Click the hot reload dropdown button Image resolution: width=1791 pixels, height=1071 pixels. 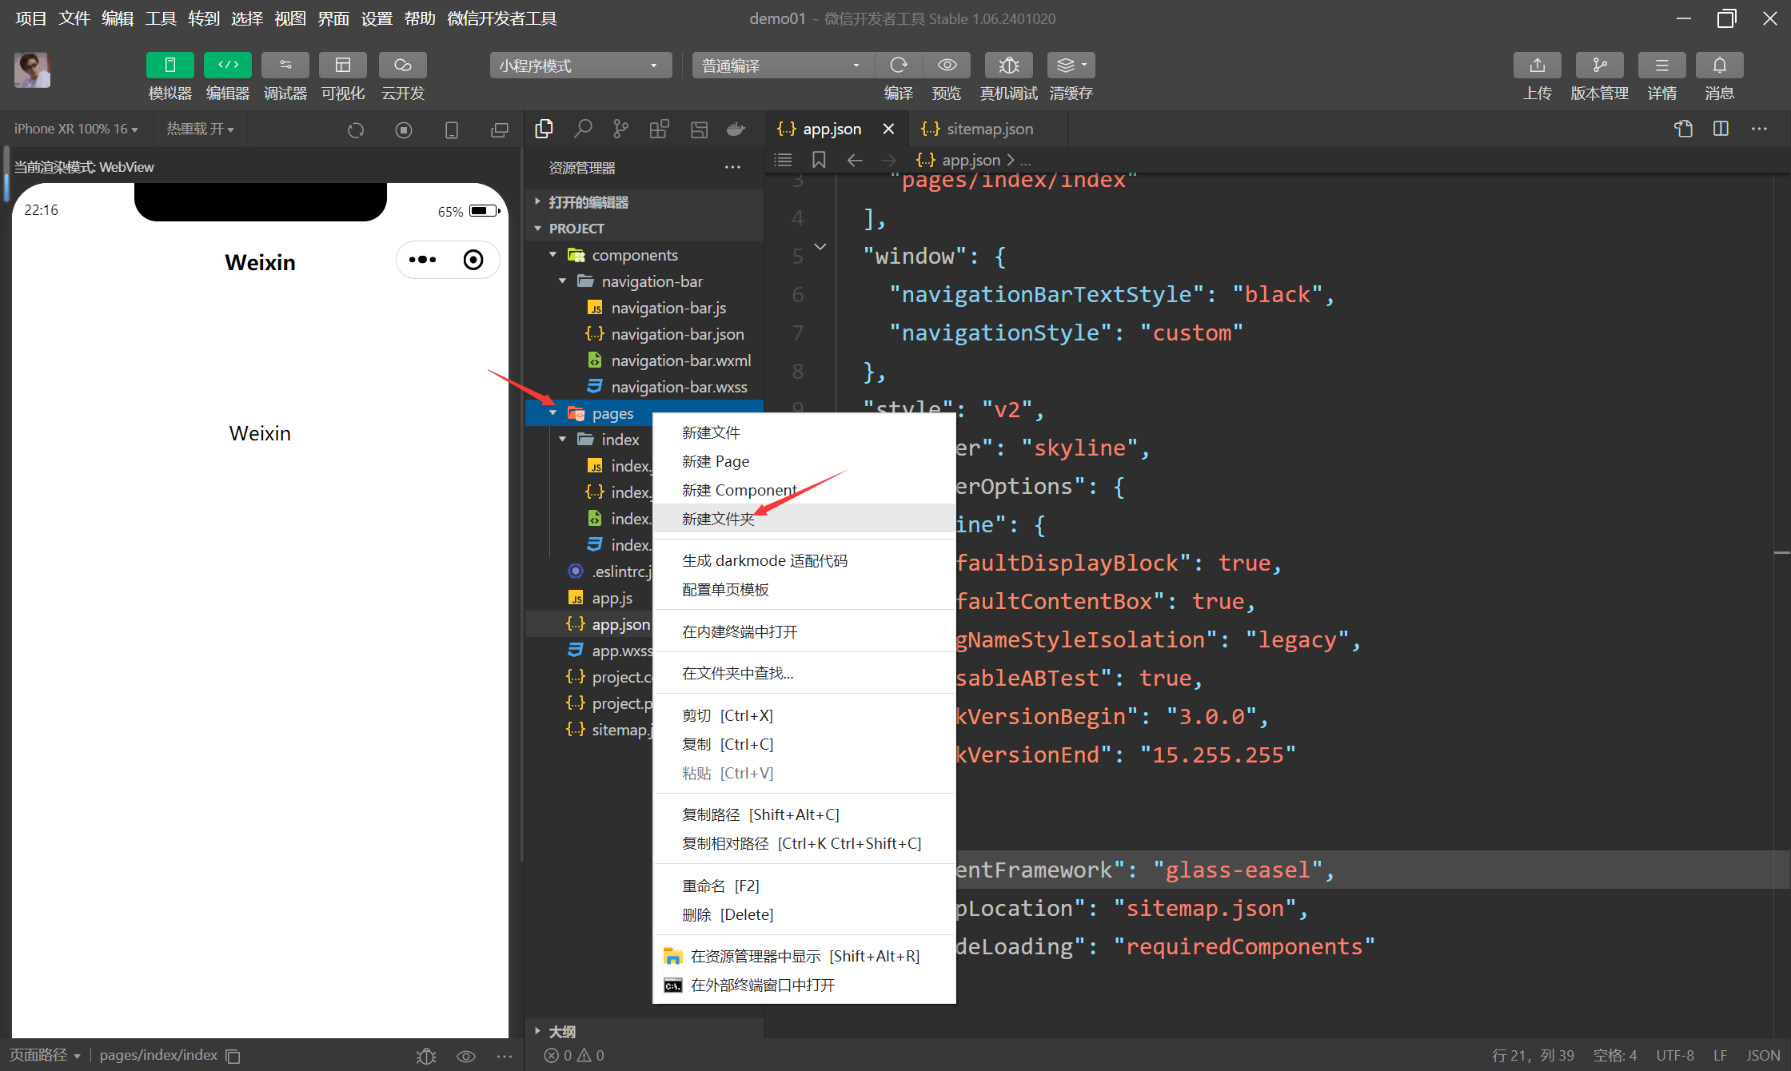[x=200, y=129]
